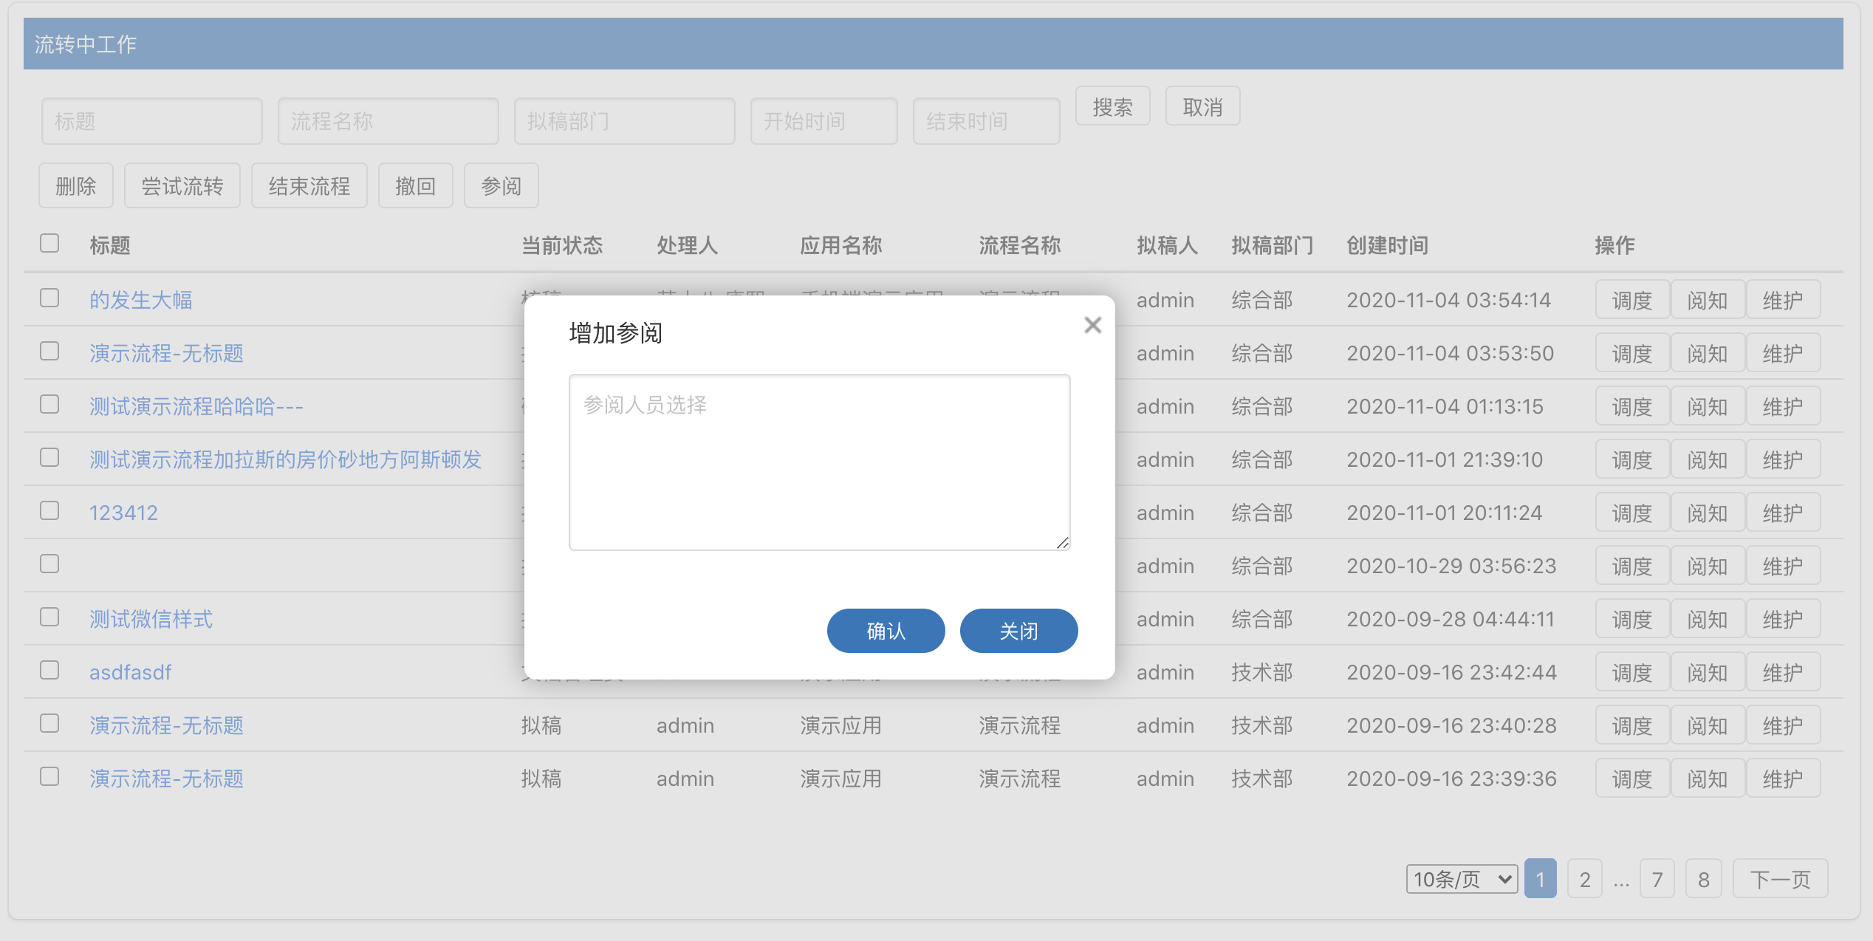Click 调度 for the 2020-11-04 01:13:15 row
The image size is (1873, 941).
1632,406
